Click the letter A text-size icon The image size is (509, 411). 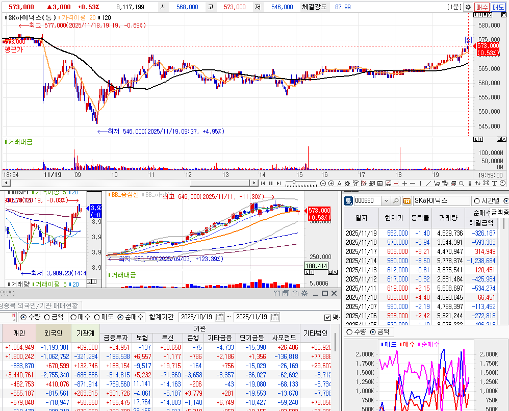pos(339,184)
